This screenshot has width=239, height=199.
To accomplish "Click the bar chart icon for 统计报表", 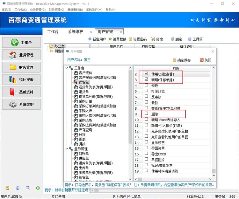I will coord(12,79).
